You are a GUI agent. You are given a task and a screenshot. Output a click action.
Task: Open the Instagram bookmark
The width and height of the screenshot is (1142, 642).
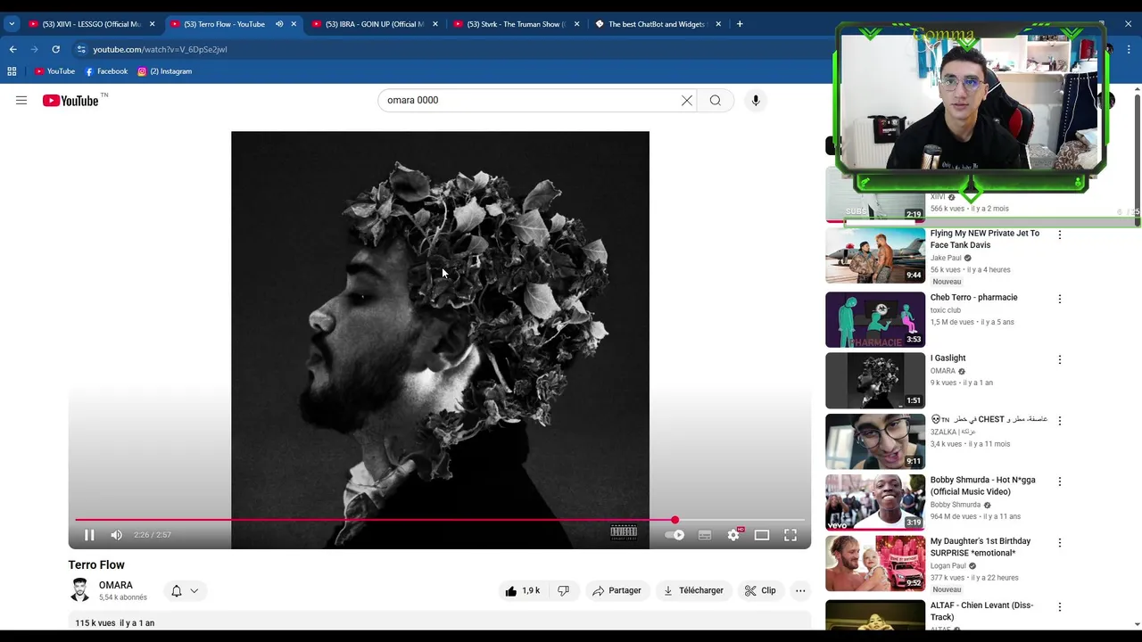[x=165, y=71]
